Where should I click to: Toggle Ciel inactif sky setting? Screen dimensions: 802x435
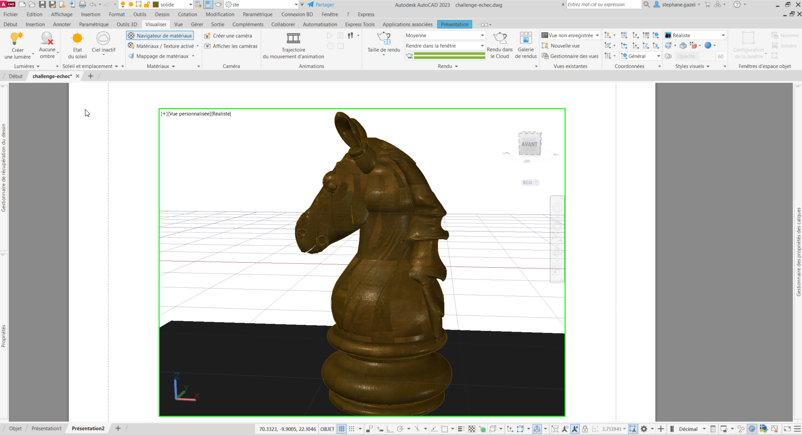[103, 39]
